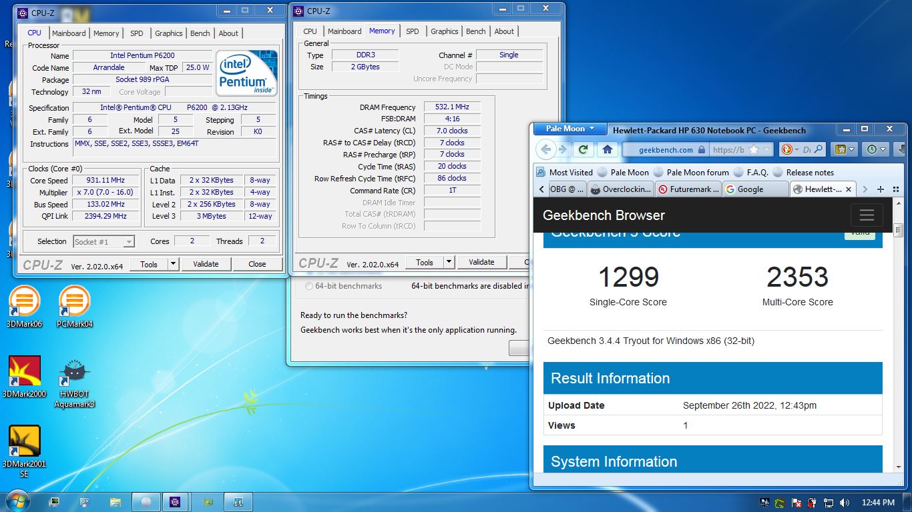Open the 3DMark2000 desktop shortcut
The width and height of the screenshot is (912, 512).
tap(24, 377)
